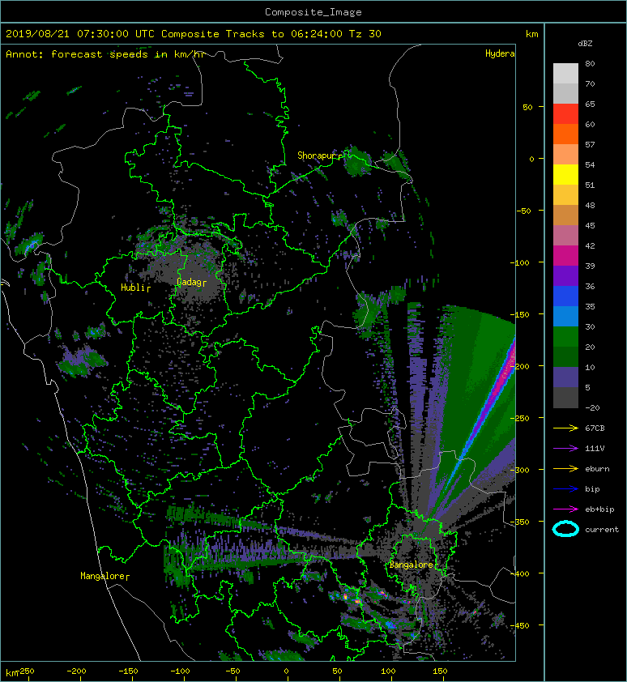
Task: Click the 150 horizontal axis tick label
Action: [440, 671]
